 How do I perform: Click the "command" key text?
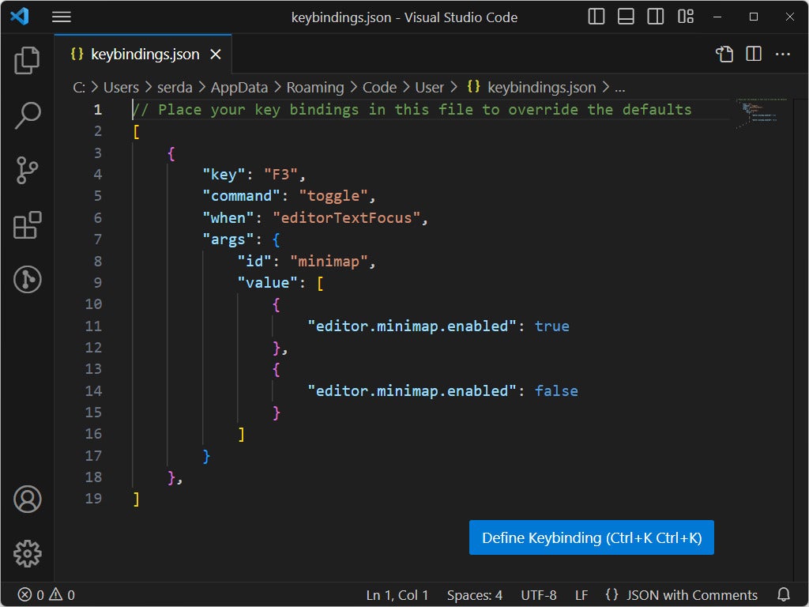pos(242,196)
